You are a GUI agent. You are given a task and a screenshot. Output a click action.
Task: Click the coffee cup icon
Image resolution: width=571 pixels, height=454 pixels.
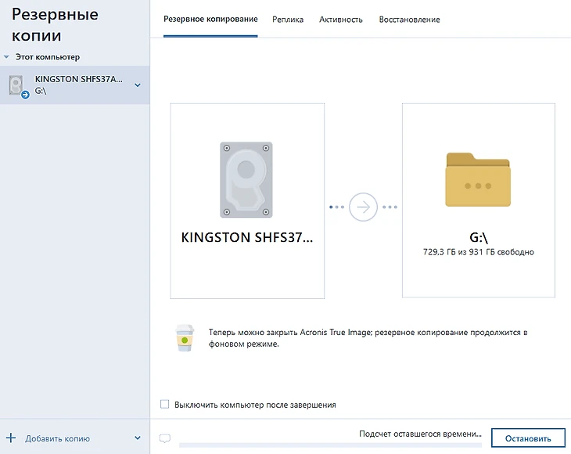click(184, 337)
